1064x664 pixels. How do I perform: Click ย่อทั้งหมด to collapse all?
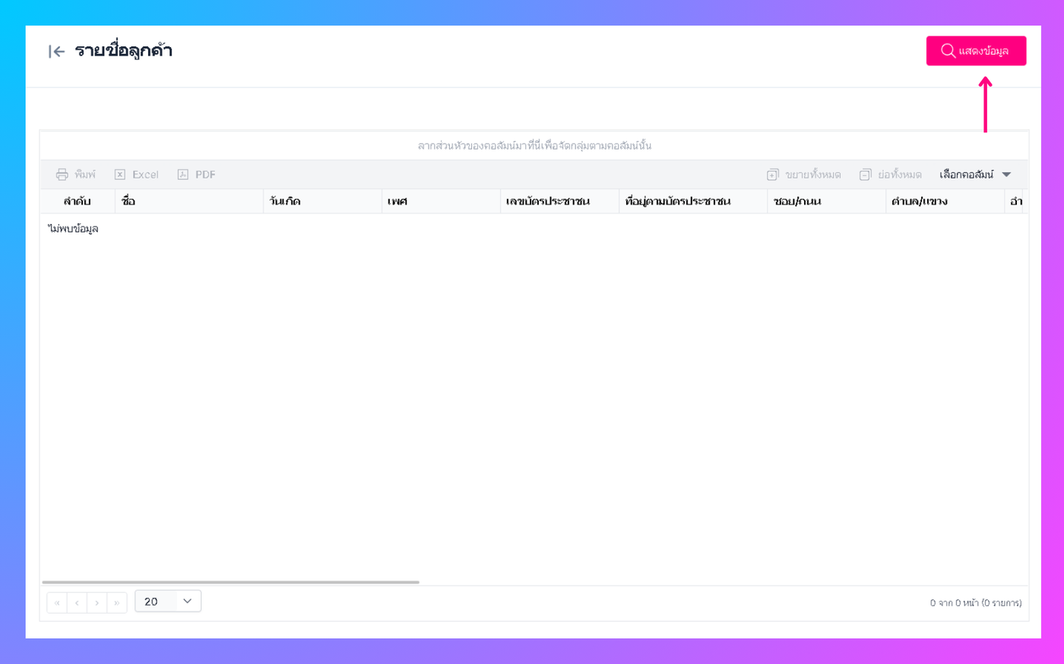[x=891, y=175]
